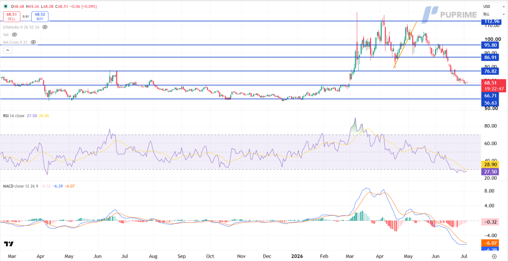
Task: Click the 2026 marker on time axis
Action: click(297, 256)
